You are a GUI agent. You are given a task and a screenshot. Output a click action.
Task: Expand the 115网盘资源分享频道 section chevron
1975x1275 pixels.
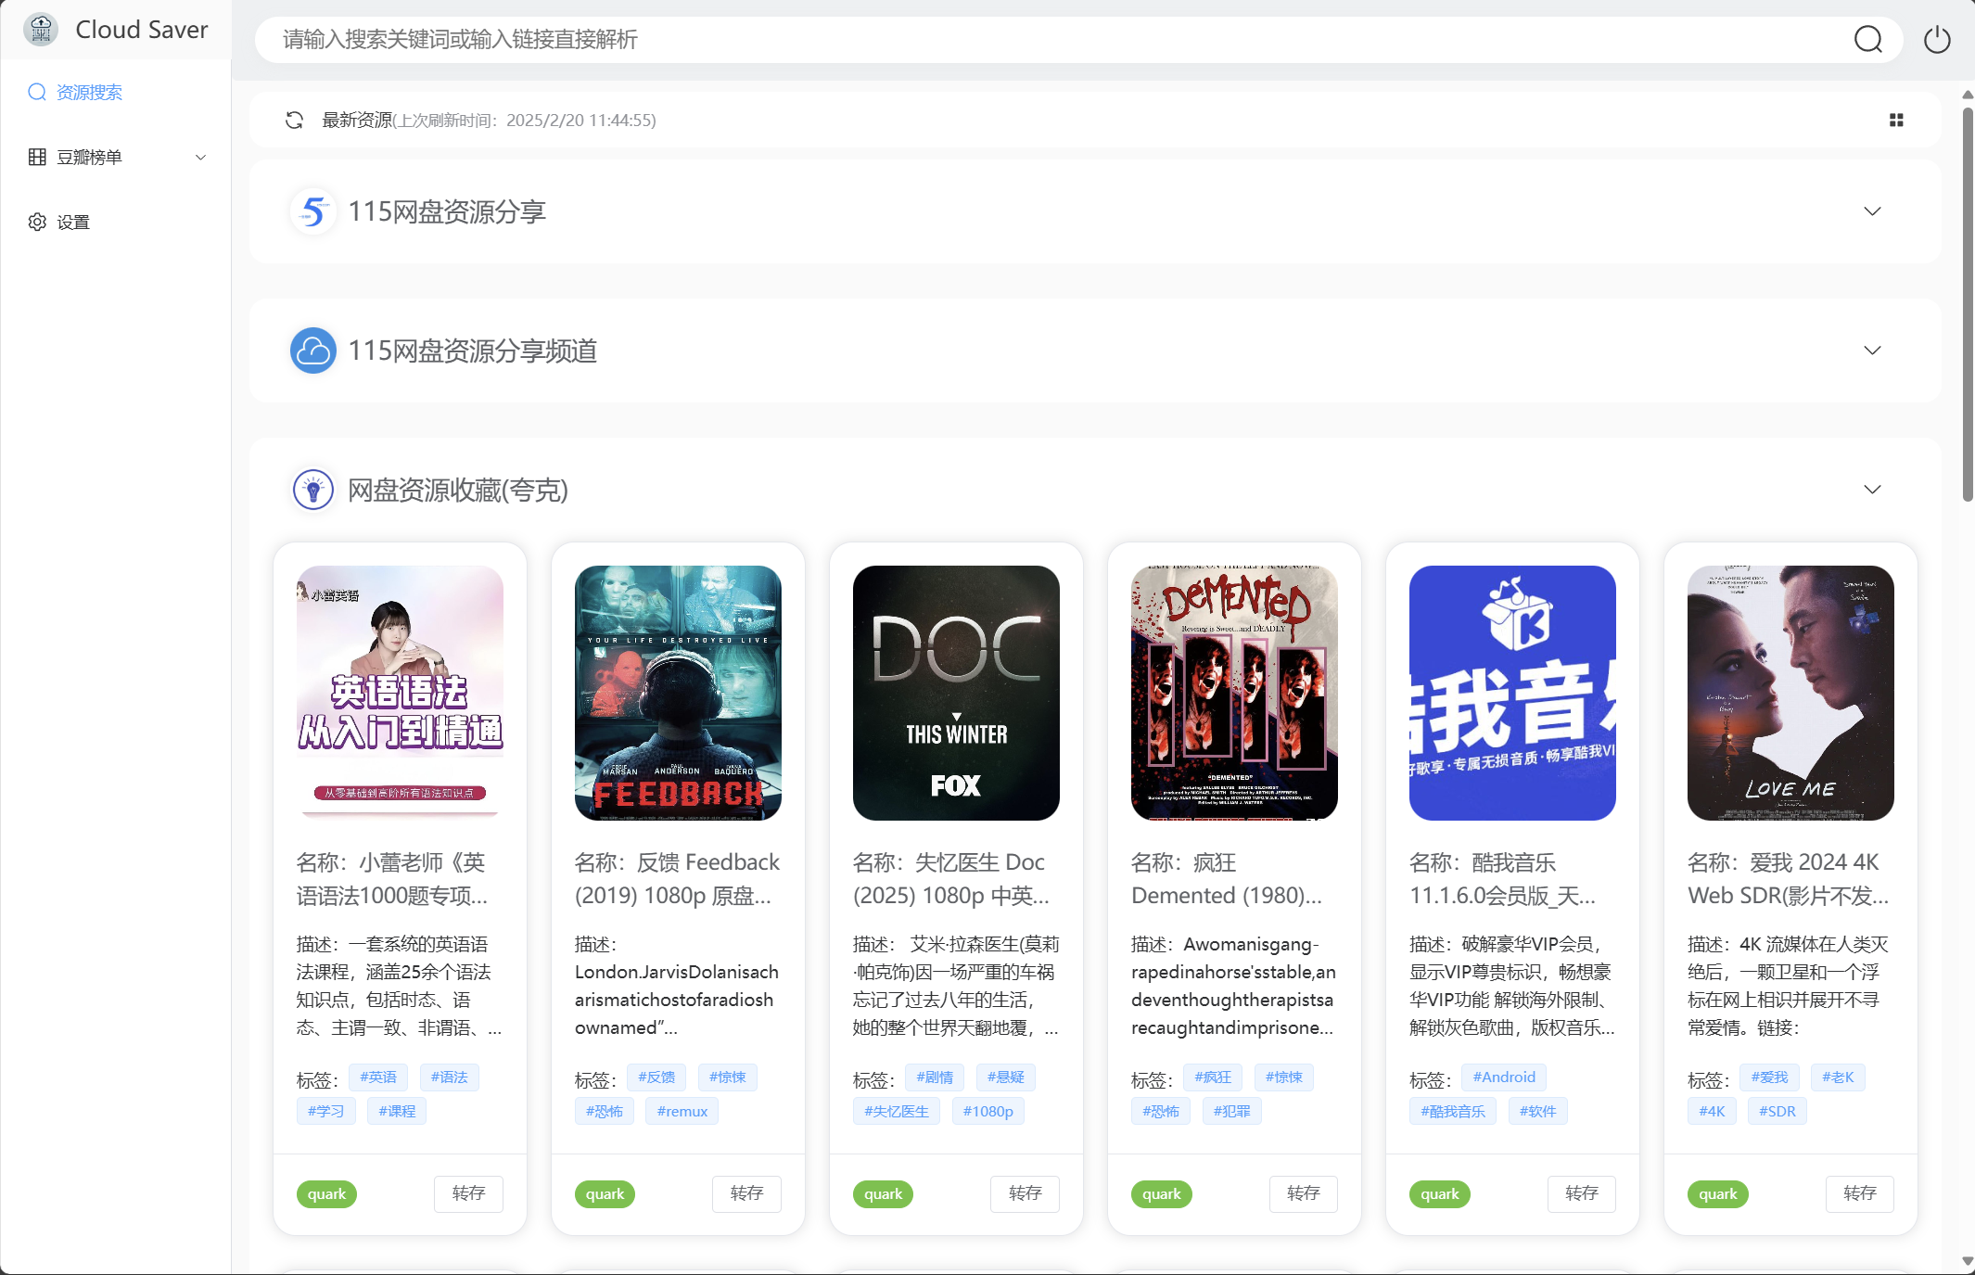tap(1872, 351)
